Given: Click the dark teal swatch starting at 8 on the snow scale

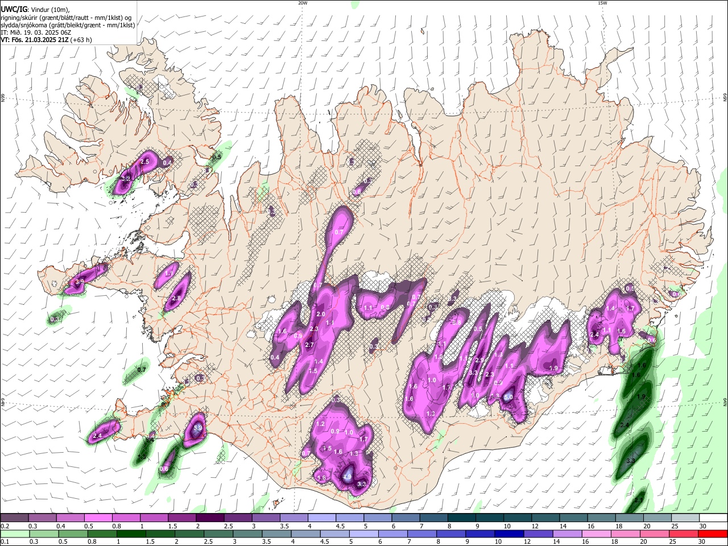Looking at the screenshot, I should pos(462,518).
